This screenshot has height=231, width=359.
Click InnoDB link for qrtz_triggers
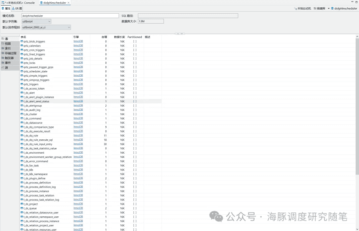point(78,84)
